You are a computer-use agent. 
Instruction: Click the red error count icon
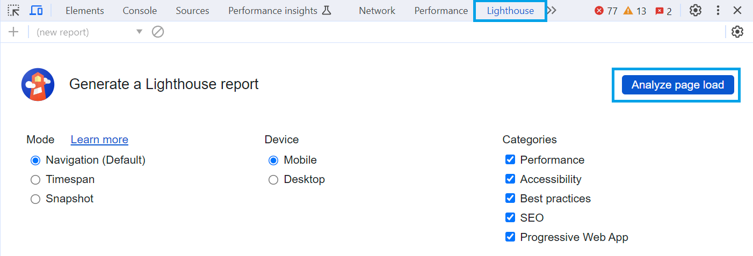pyautogui.click(x=606, y=11)
